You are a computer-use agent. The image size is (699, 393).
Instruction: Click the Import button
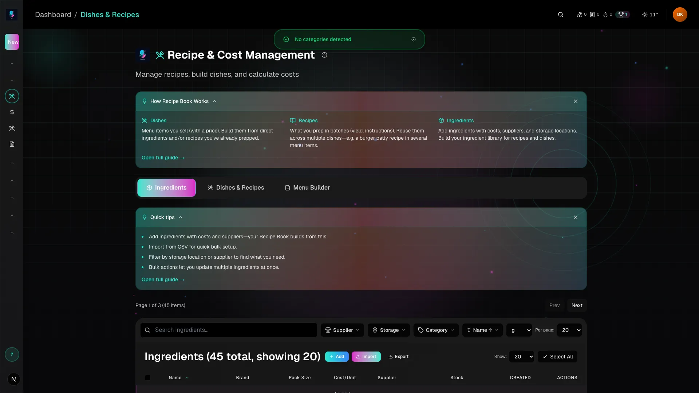click(366, 357)
